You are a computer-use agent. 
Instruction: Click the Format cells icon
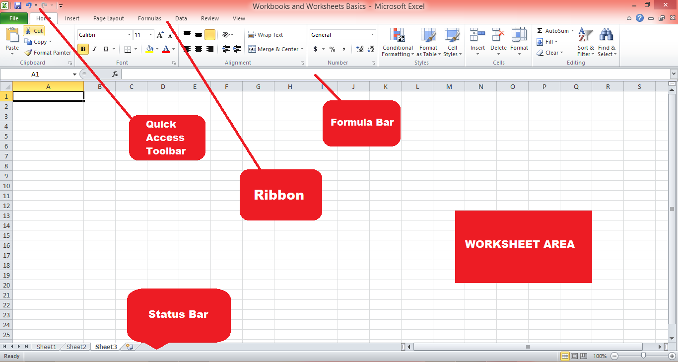[x=519, y=35]
